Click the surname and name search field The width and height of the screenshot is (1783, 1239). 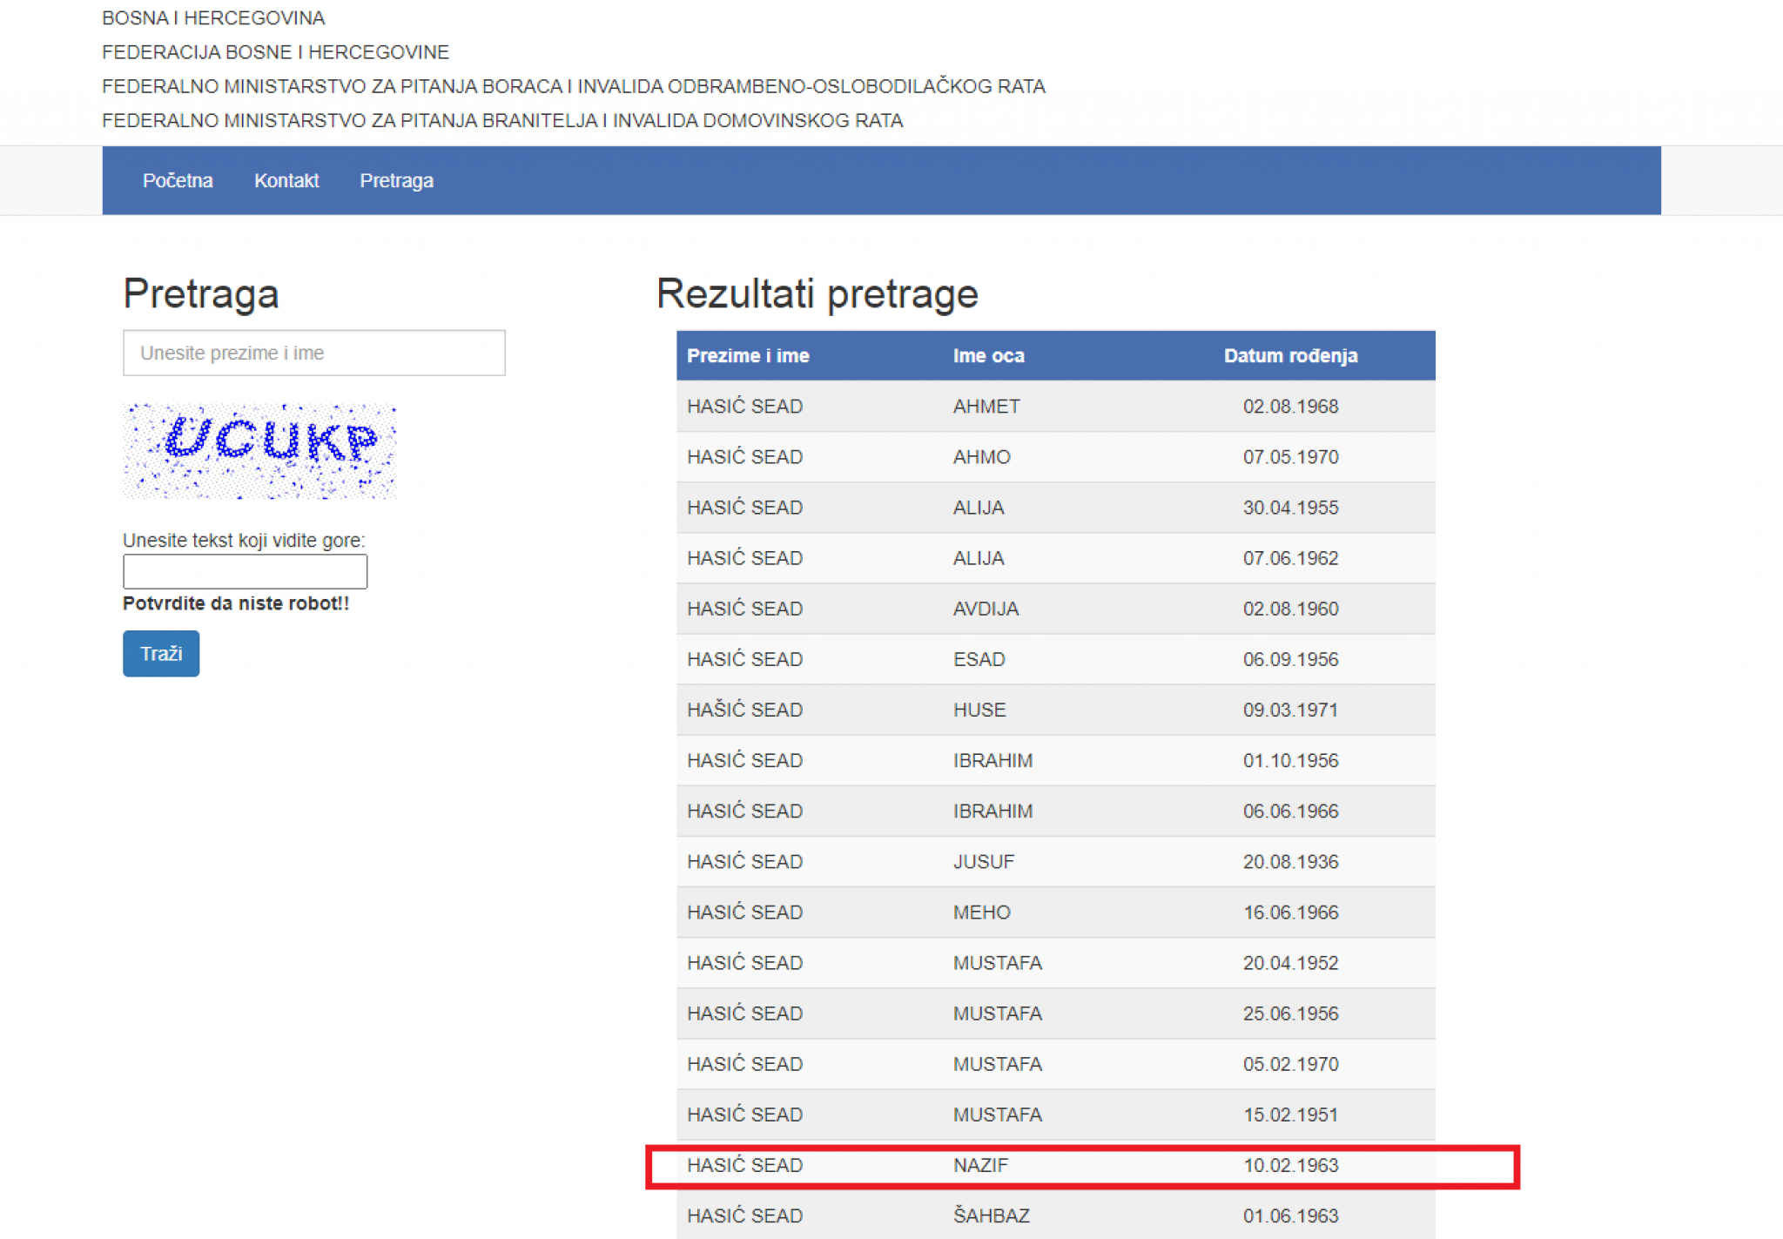pyautogui.click(x=313, y=353)
